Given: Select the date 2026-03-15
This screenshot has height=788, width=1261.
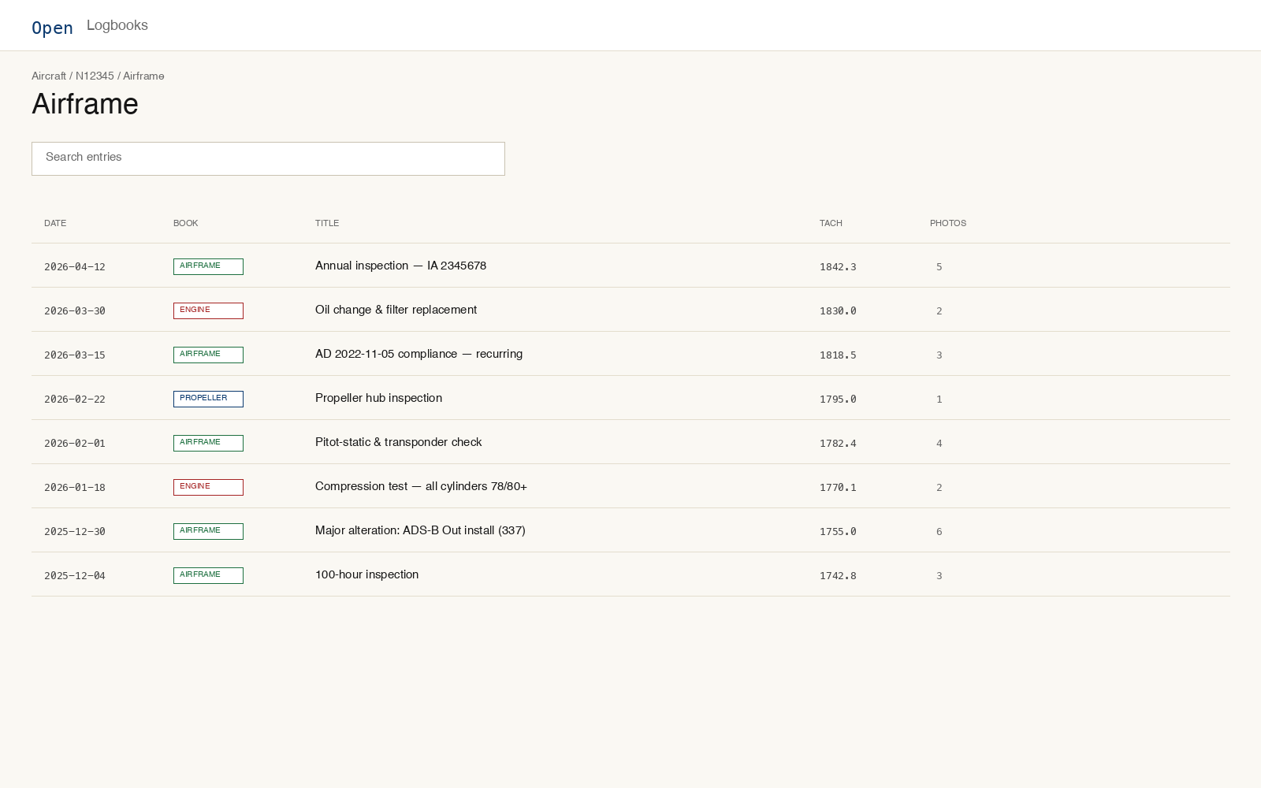Looking at the screenshot, I should (x=75, y=355).
